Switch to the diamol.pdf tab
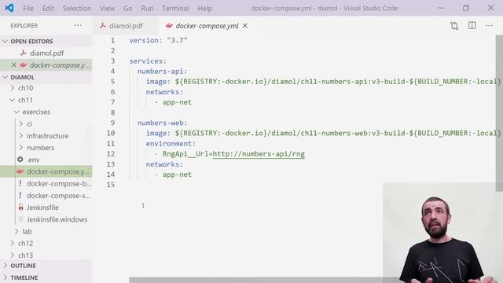Screen dimensions: 503x283 (x=126, y=26)
